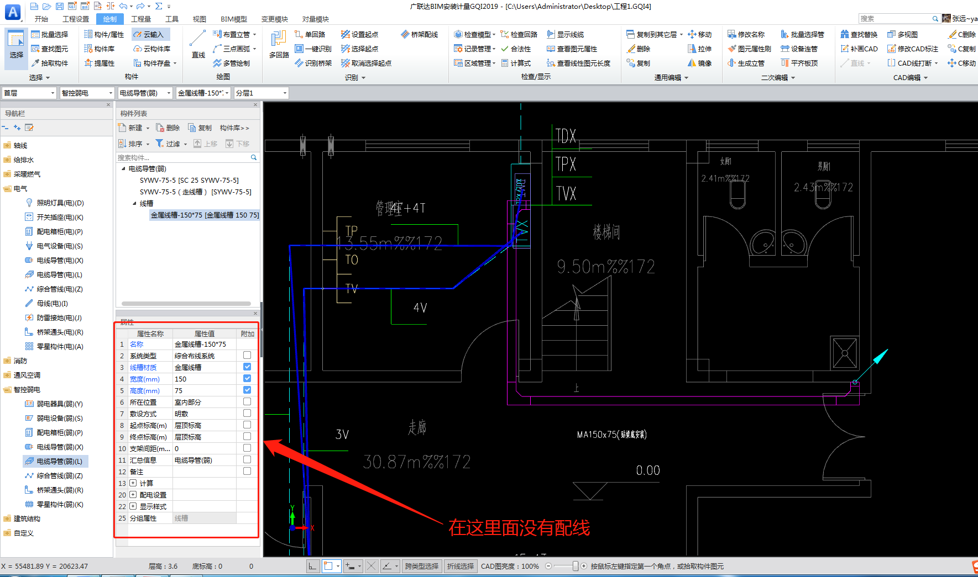Click the 补画CAD tool
The image size is (978, 577).
tap(859, 49)
